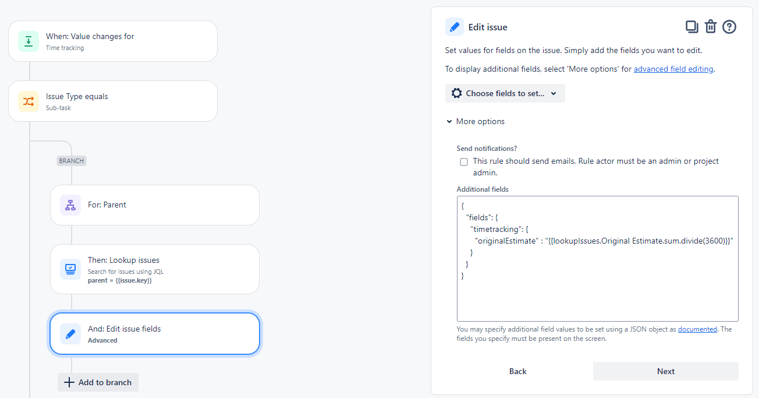The image size is (759, 398).
Task: Select the Then: Lookup issues action card
Action: coord(155,269)
